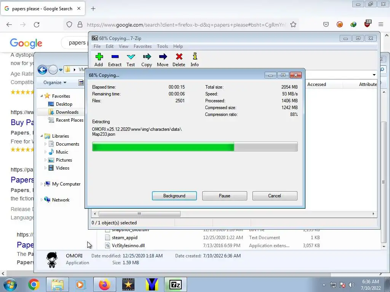Click the Pocket save icon in Firefox
This screenshot has height=292, width=390.
pyautogui.click(x=326, y=24)
